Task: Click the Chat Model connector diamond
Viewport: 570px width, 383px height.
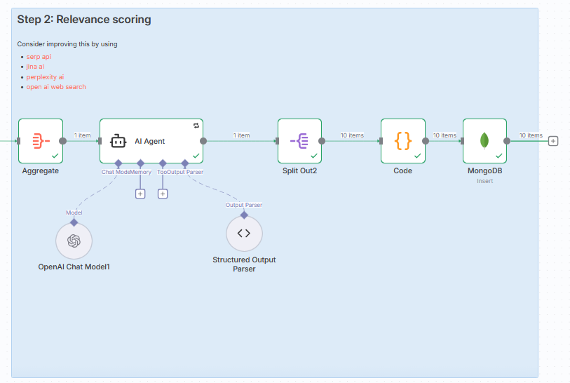Action: point(118,163)
